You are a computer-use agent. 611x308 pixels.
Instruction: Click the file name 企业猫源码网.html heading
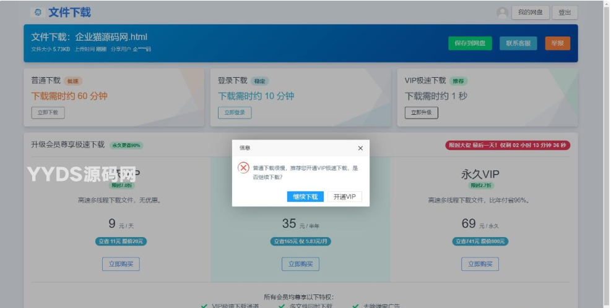pyautogui.click(x=89, y=37)
